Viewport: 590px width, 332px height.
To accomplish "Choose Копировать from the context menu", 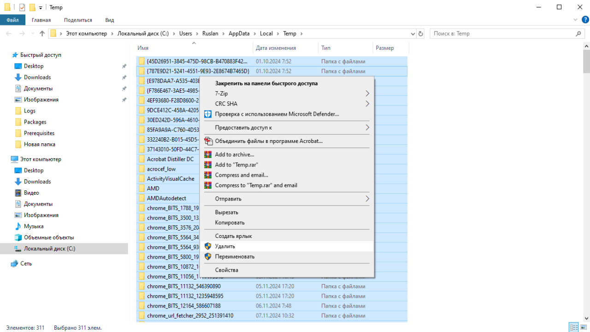I will tap(286, 222).
